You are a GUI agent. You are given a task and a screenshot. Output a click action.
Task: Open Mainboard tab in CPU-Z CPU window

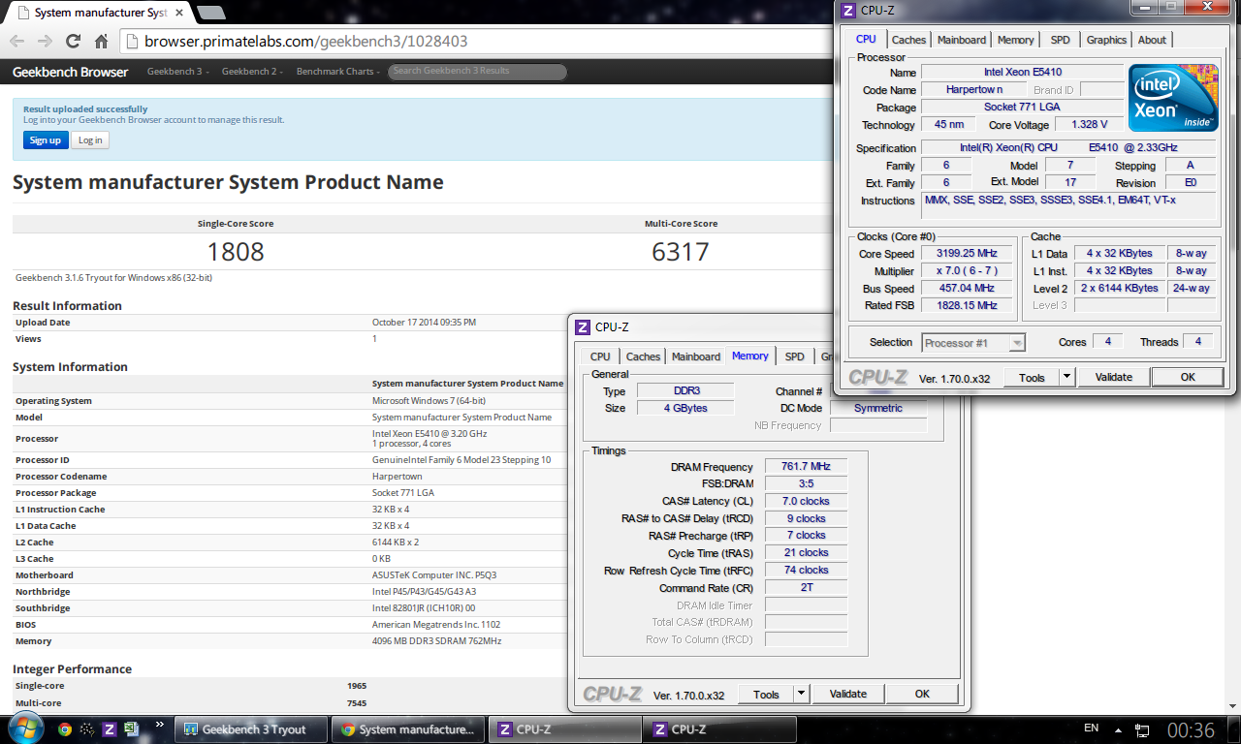[962, 40]
